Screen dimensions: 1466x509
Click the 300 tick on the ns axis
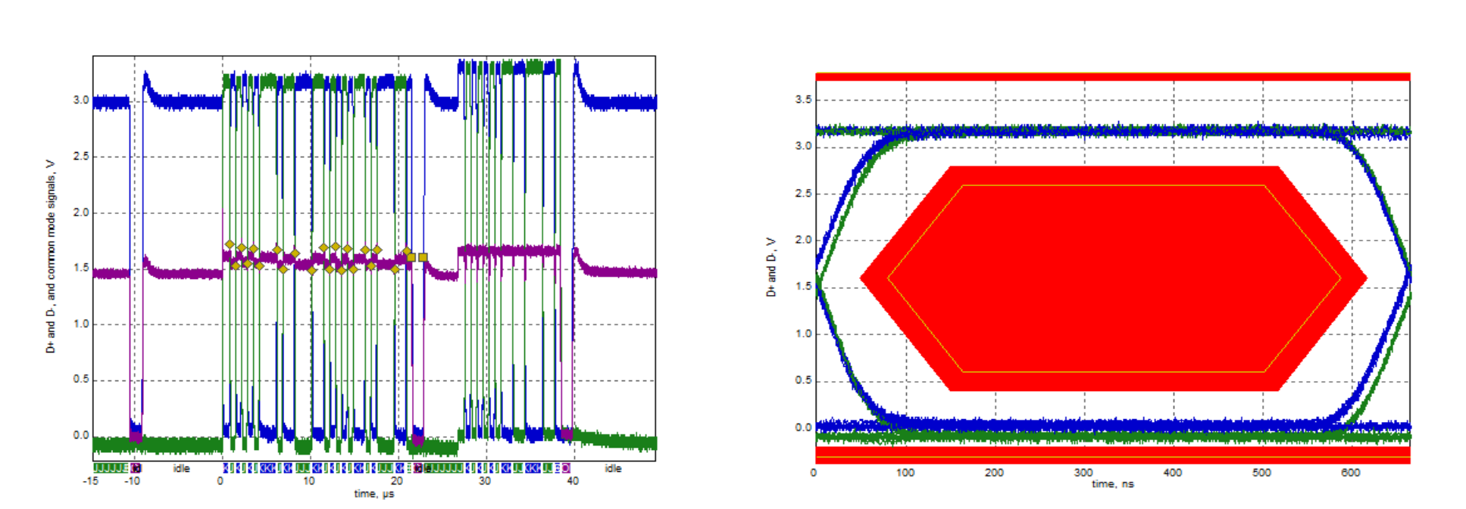tap(1083, 473)
